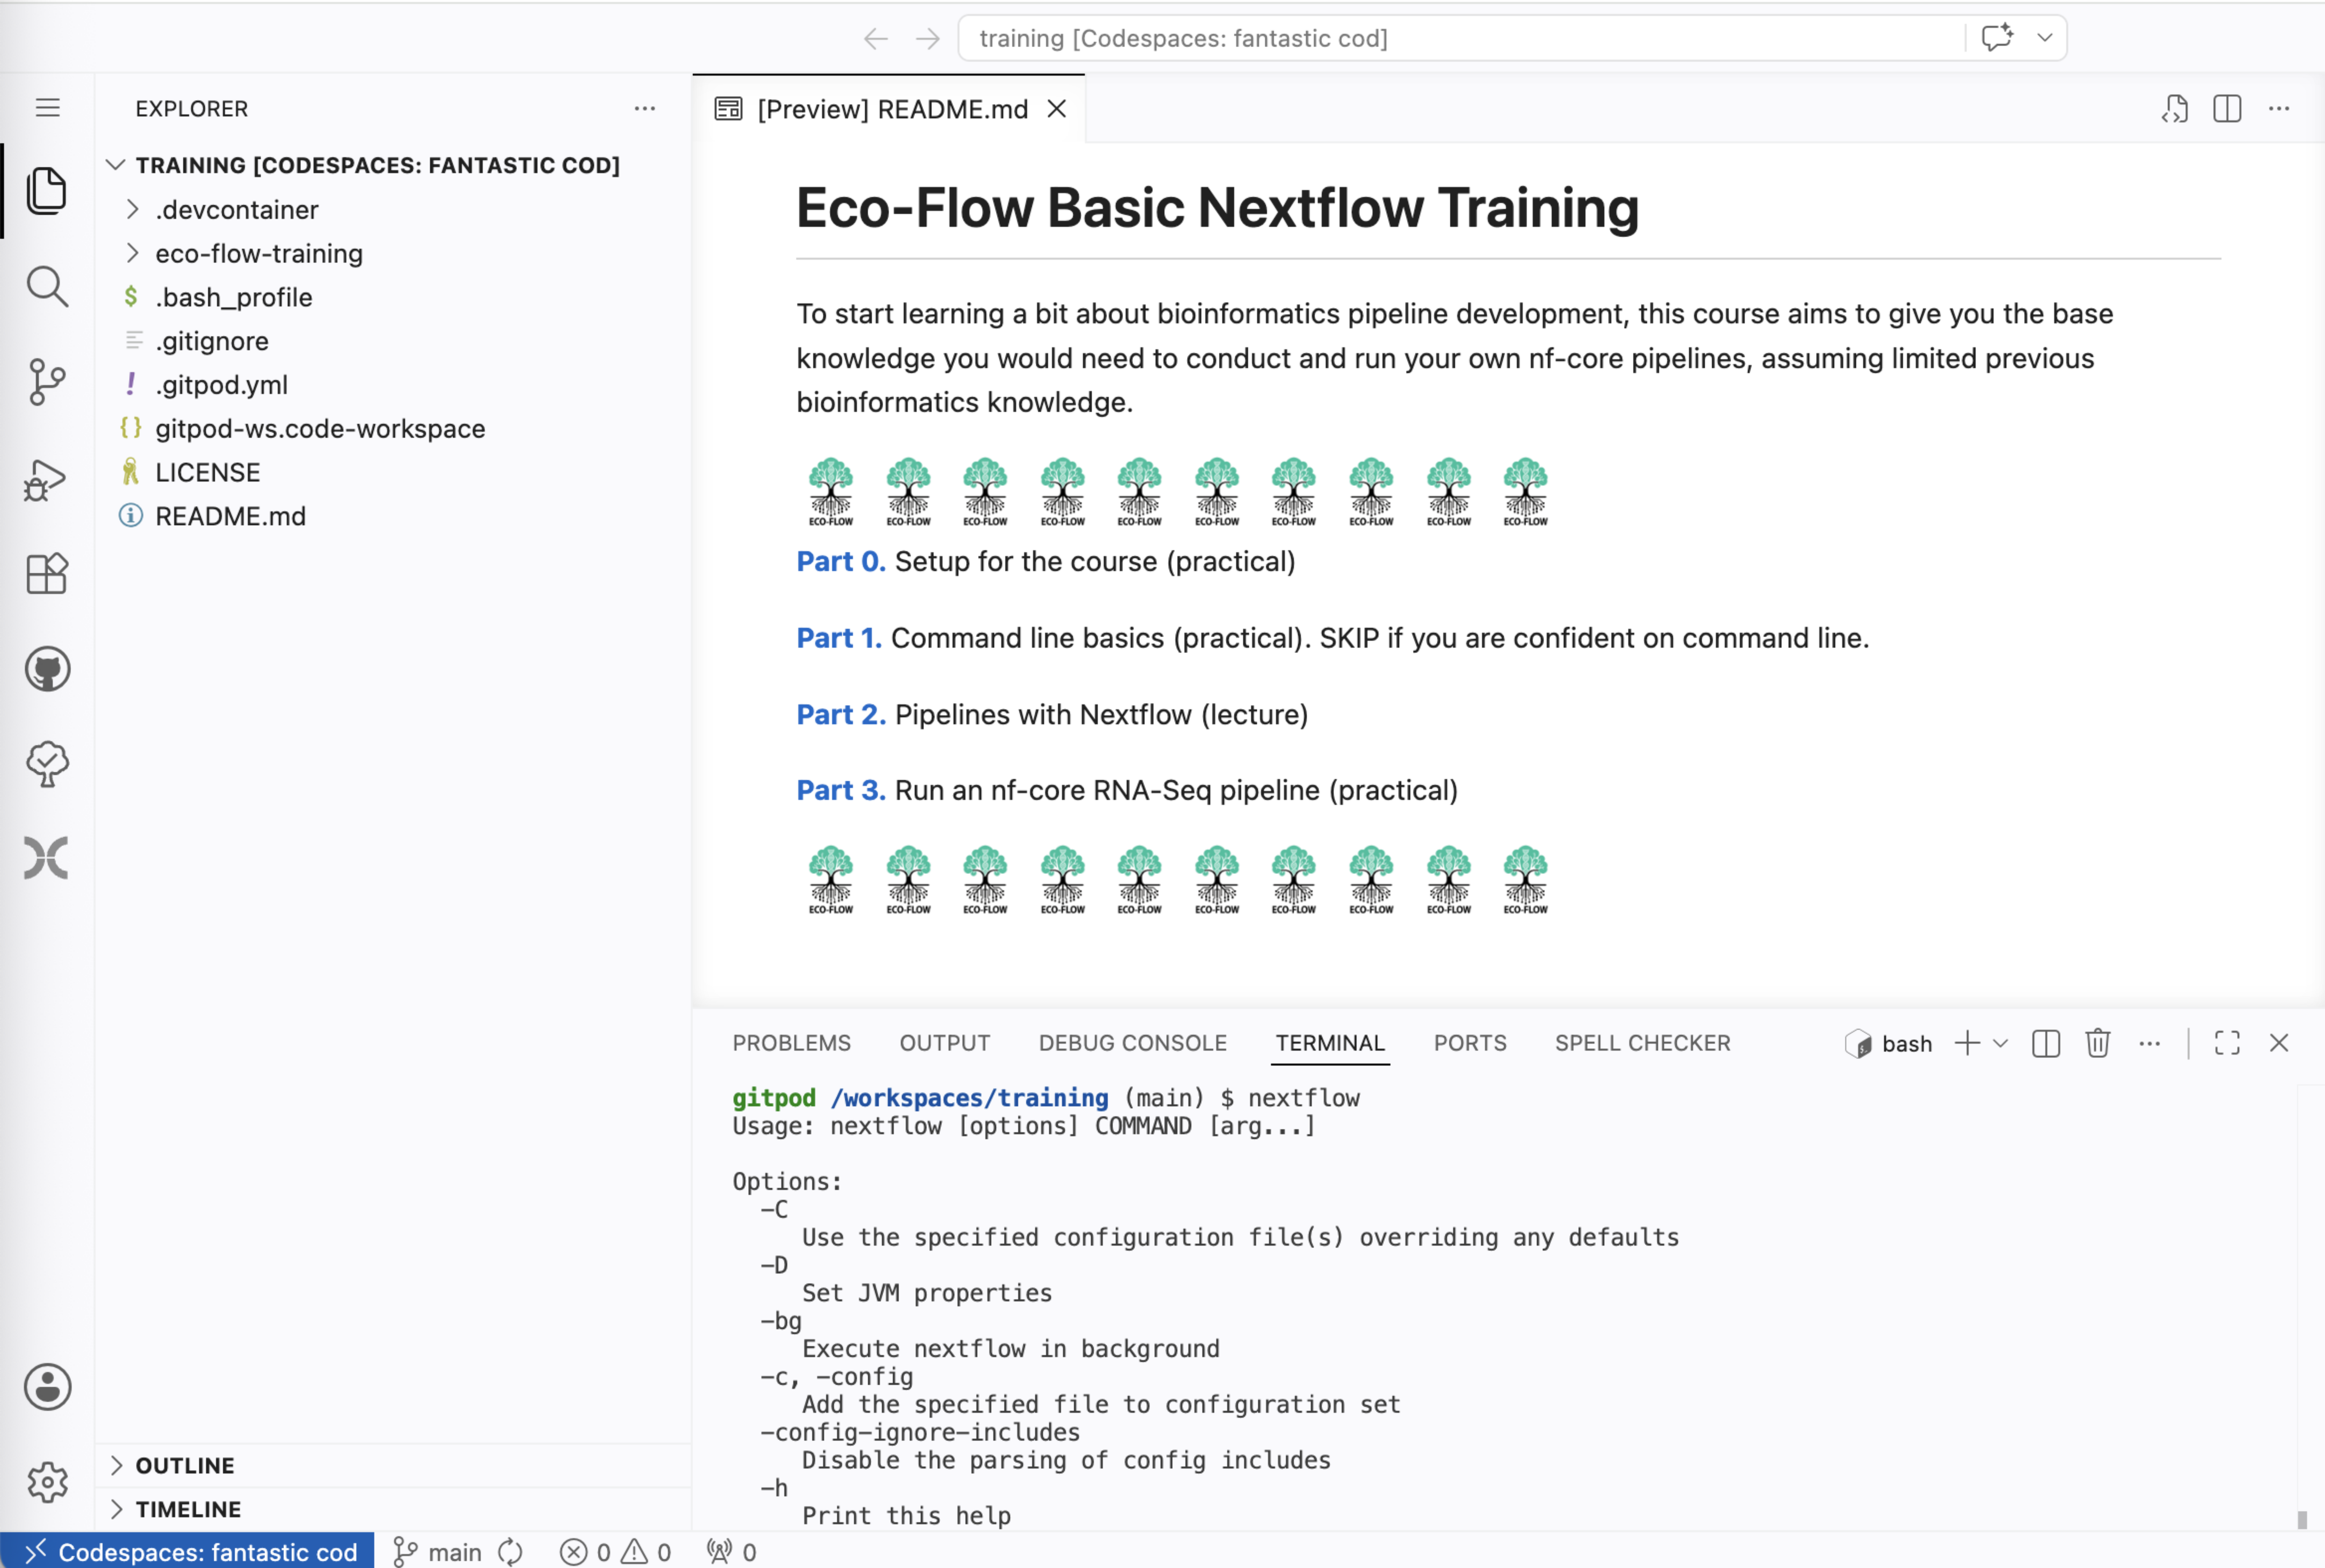Close the README.md preview tab
Screen dimensions: 2325x1568
[x=1056, y=109]
